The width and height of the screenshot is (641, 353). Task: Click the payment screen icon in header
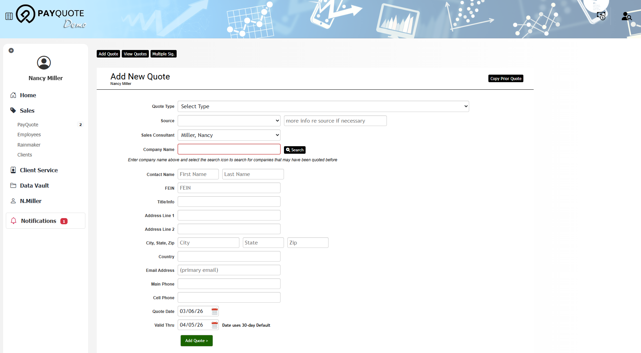tap(601, 16)
